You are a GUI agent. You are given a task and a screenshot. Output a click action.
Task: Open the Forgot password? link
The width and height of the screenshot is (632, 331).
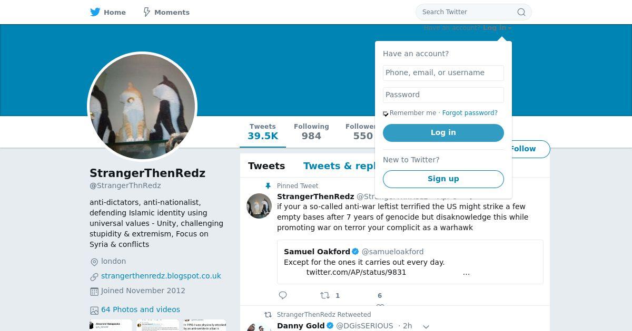470,113
